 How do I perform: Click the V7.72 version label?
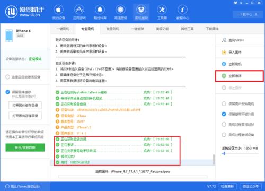[211, 186]
